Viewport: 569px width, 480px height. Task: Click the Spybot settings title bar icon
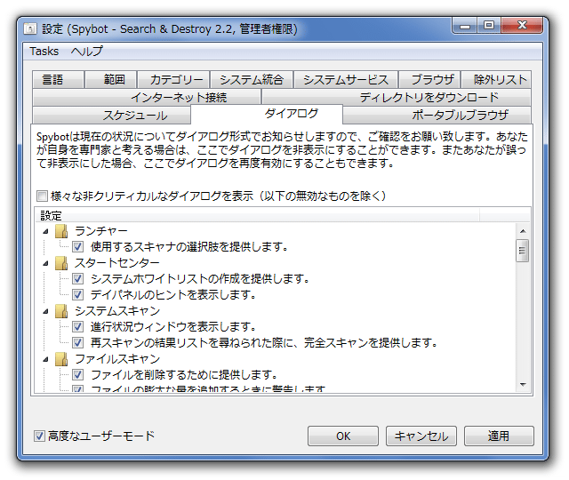click(30, 28)
